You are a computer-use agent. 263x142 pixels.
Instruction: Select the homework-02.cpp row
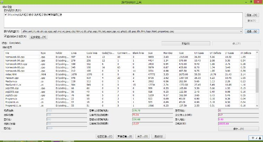pyautogui.click(x=130, y=57)
